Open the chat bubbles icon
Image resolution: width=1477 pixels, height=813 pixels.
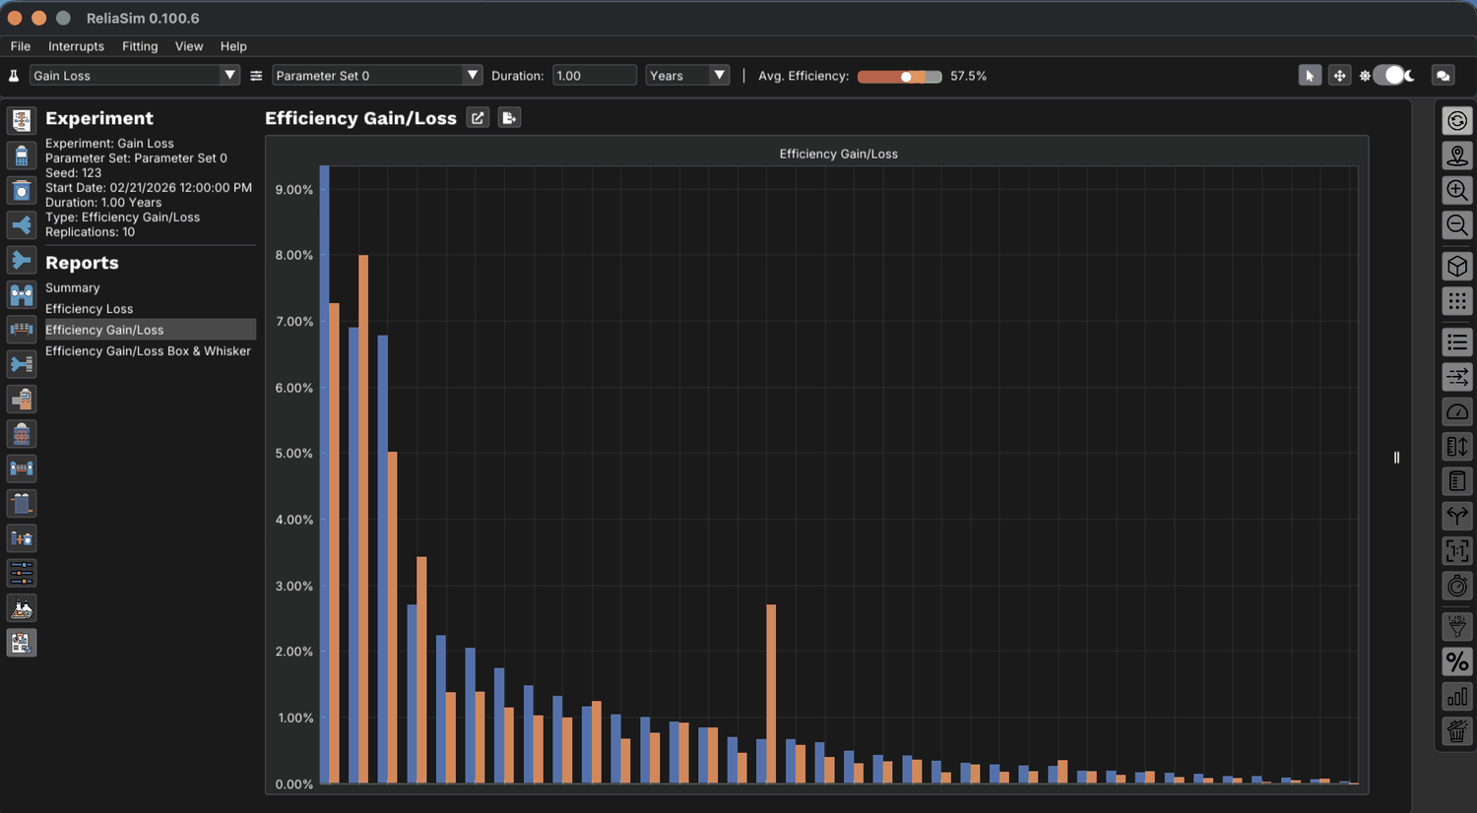click(x=1444, y=76)
